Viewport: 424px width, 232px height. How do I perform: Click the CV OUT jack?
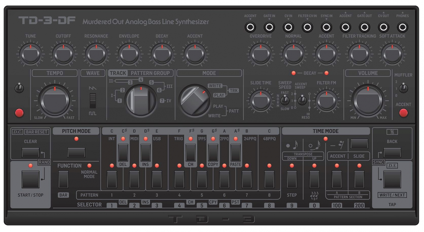383,27
